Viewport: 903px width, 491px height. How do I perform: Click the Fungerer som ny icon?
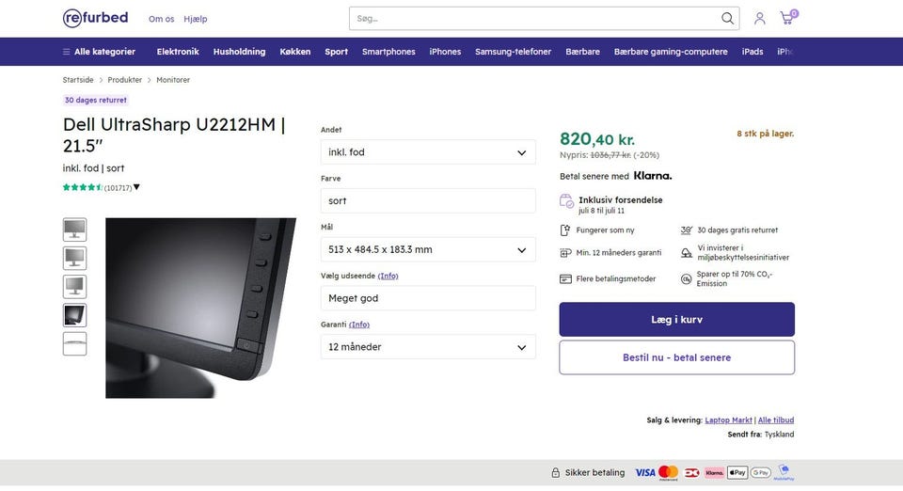565,230
